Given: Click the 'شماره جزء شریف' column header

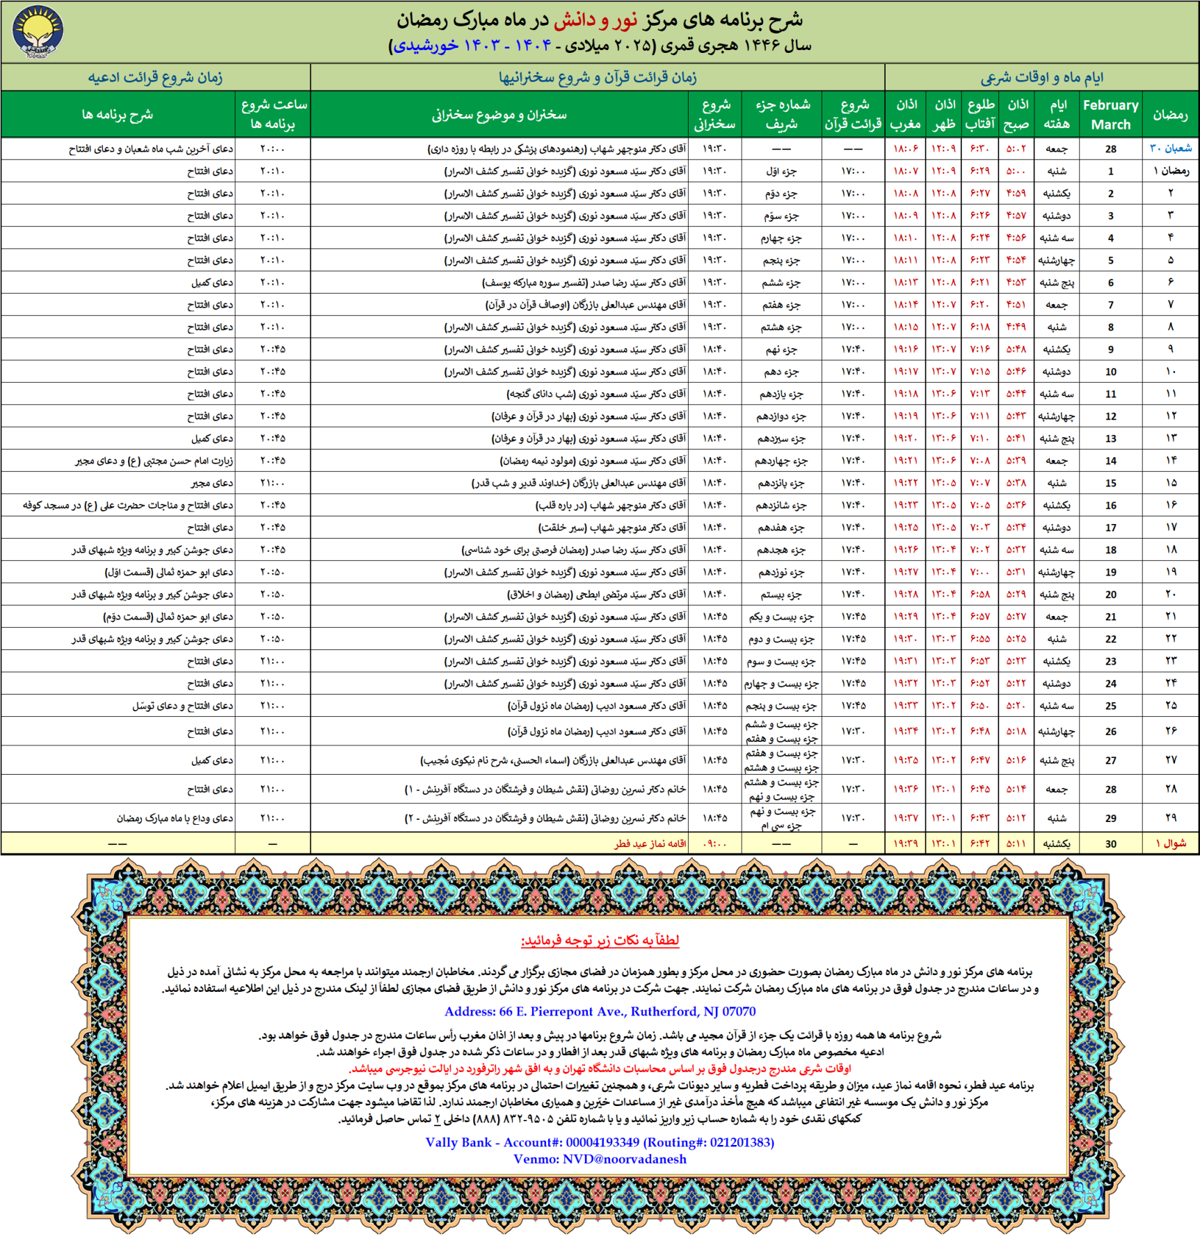Looking at the screenshot, I should click(782, 114).
